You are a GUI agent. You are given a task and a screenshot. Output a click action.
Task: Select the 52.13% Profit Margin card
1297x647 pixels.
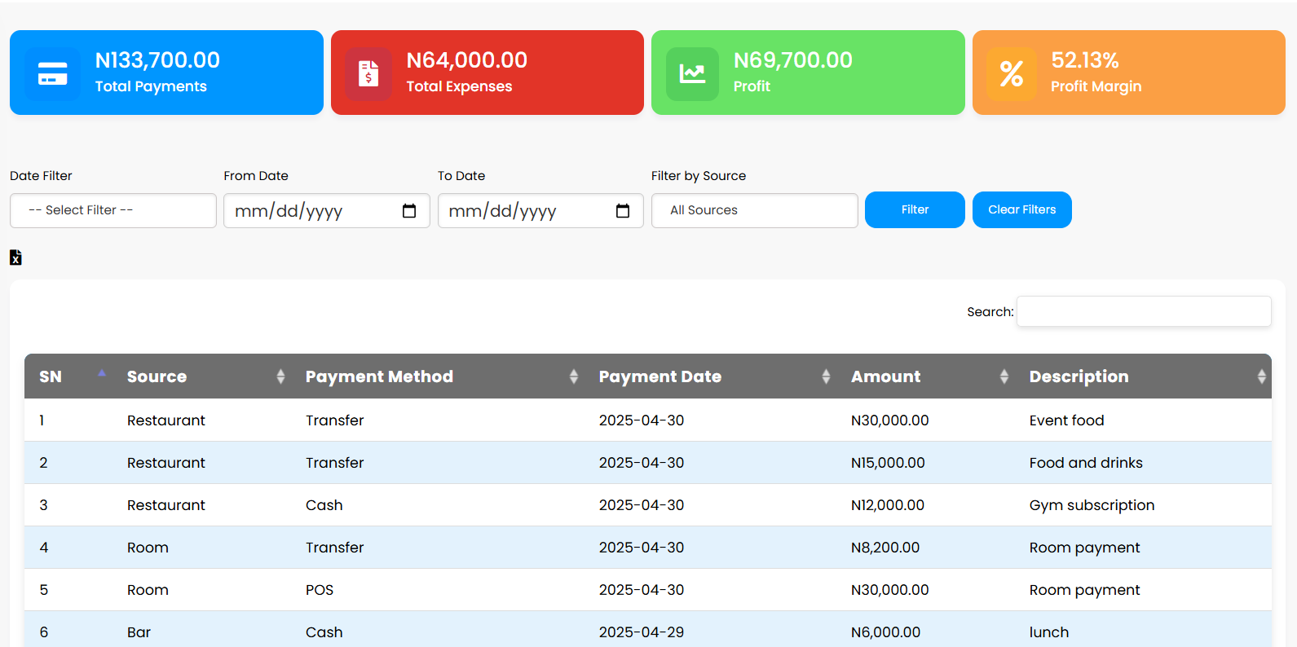point(1129,73)
